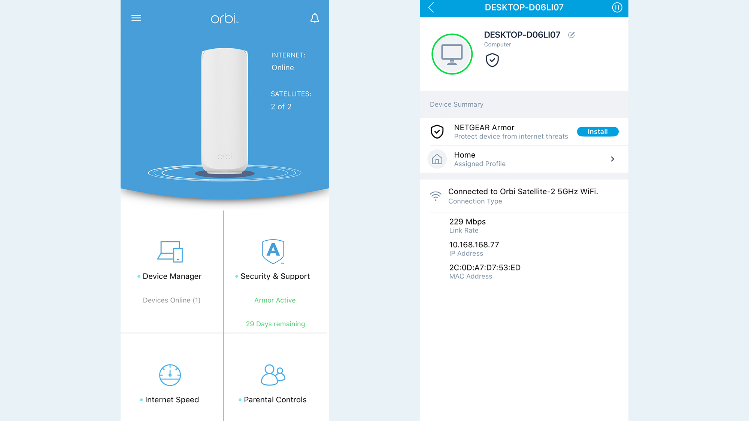Open the hamburger menu
This screenshot has height=421, width=749.
(136, 18)
